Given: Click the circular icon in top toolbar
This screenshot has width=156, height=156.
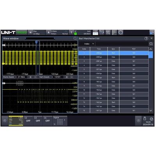Looking at the screenshot, I should (121, 32).
